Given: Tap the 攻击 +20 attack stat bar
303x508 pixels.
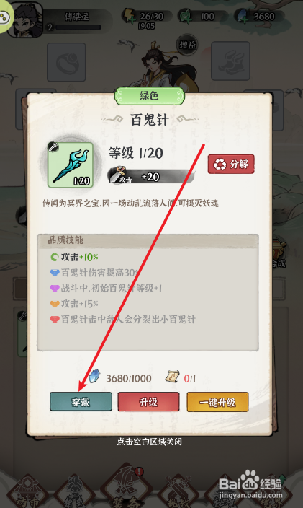Looking at the screenshot, I should 151,177.
